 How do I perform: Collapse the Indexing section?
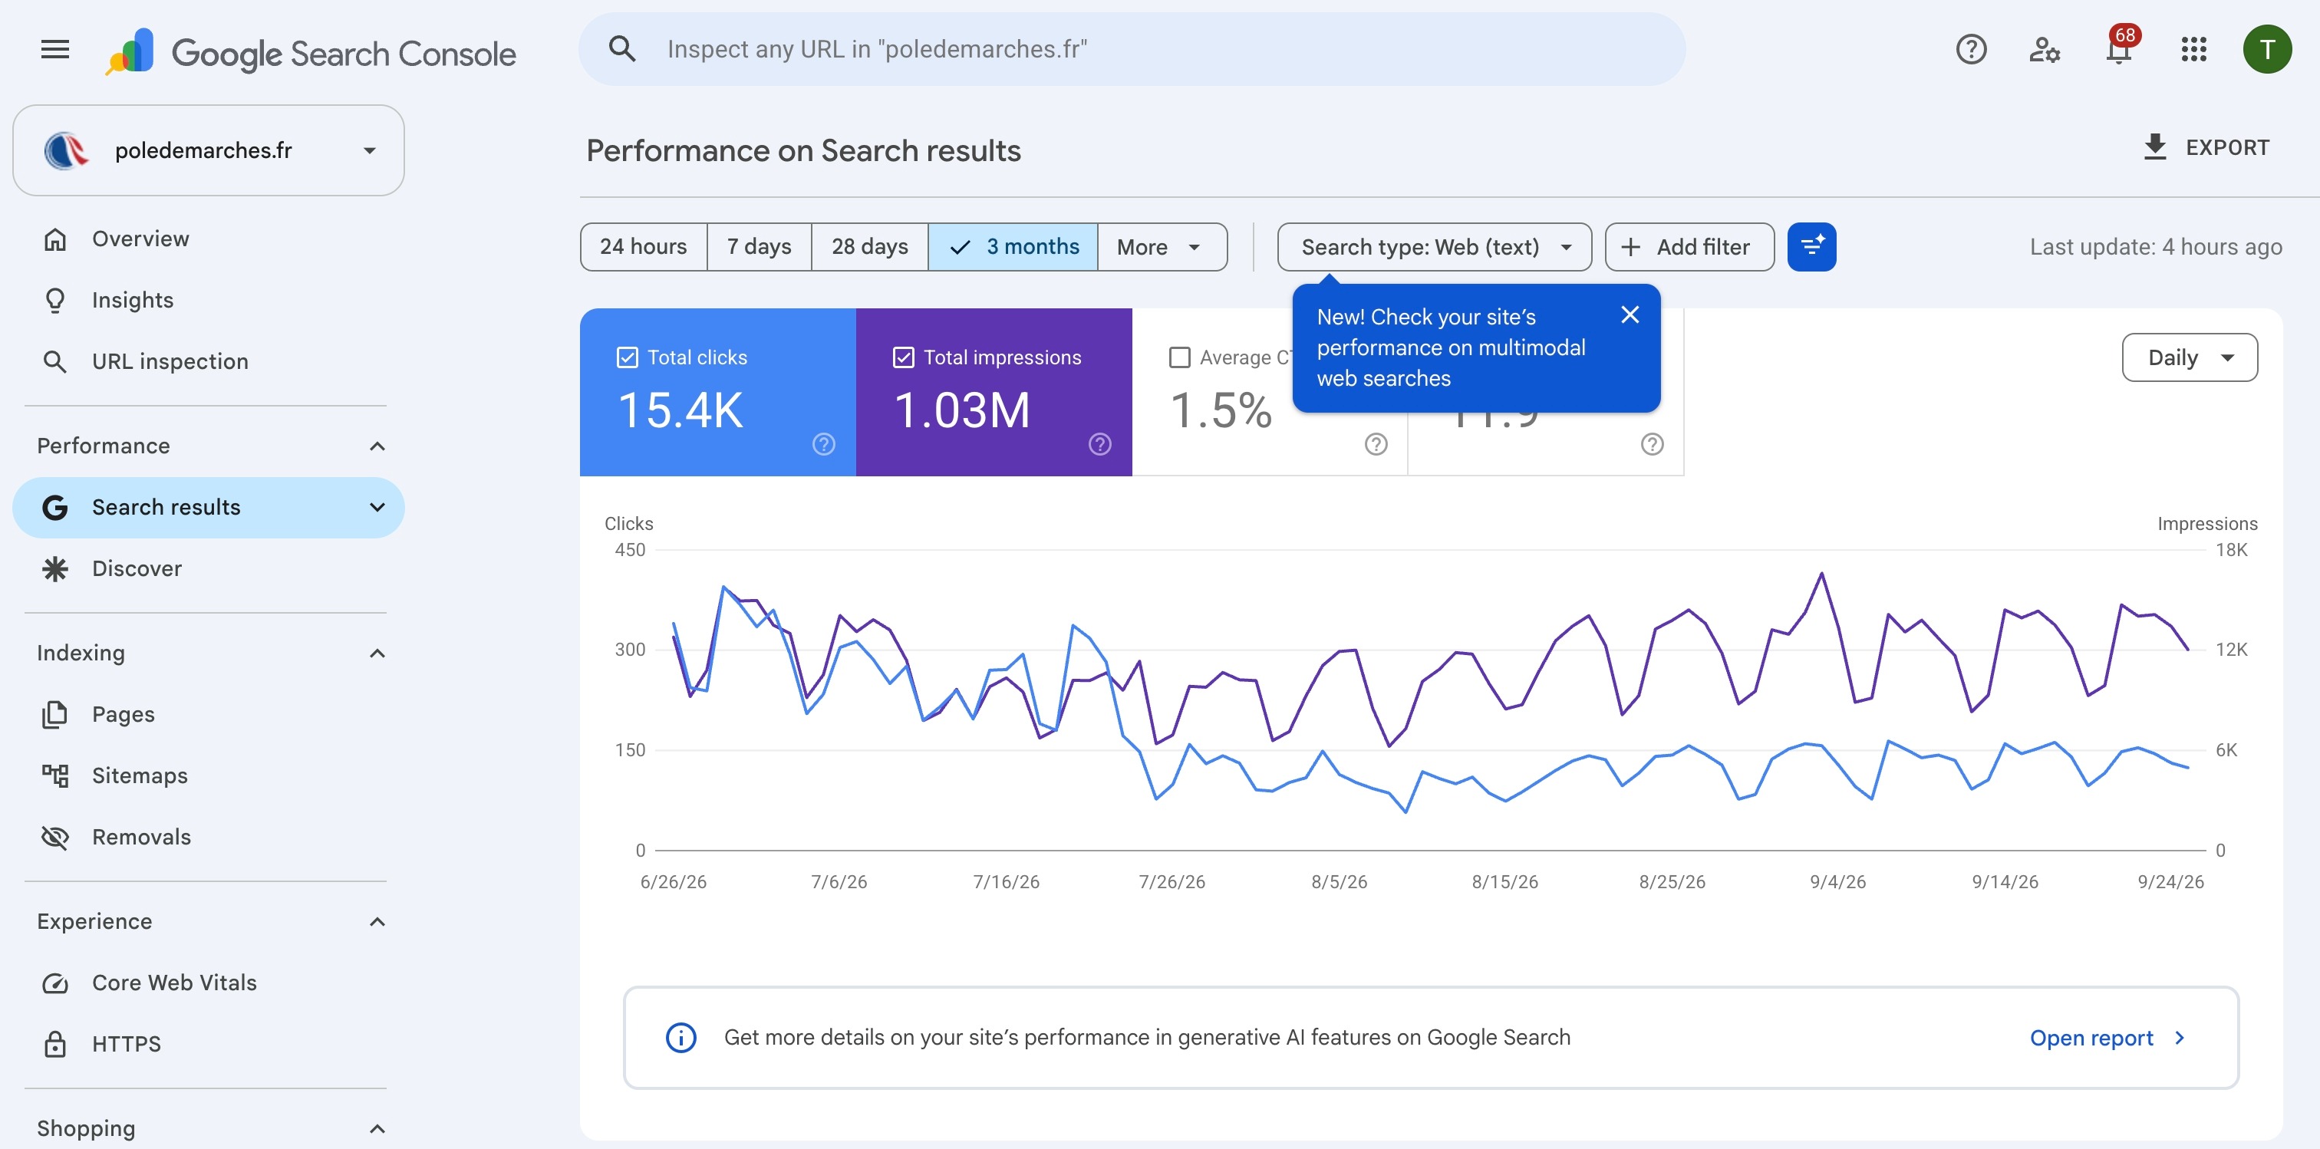pos(377,653)
